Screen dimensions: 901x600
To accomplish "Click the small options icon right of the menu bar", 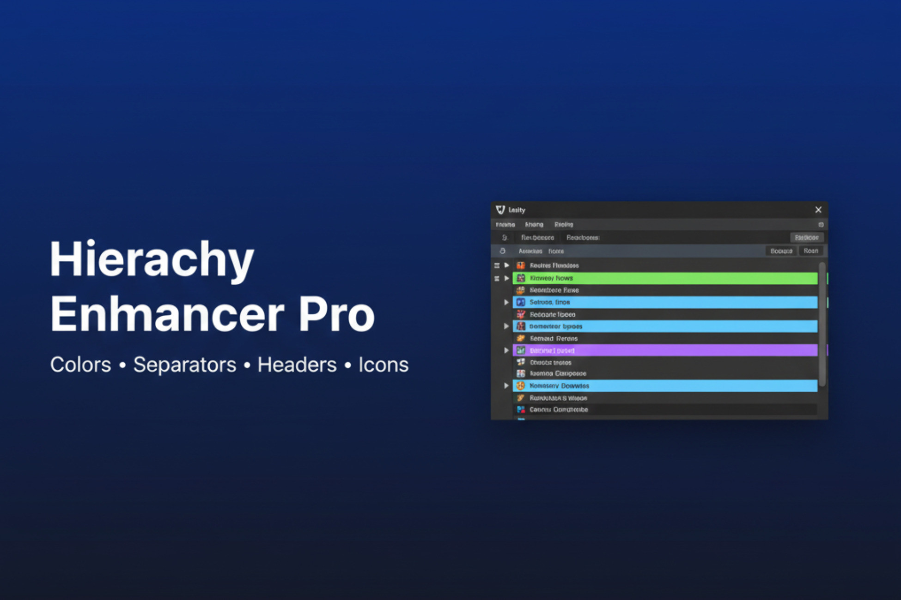I will tap(821, 225).
